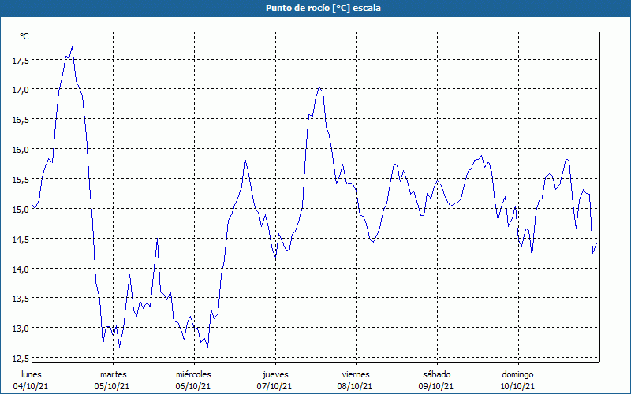Click the date label 08/10/21
The image size is (631, 394).
tap(355, 386)
